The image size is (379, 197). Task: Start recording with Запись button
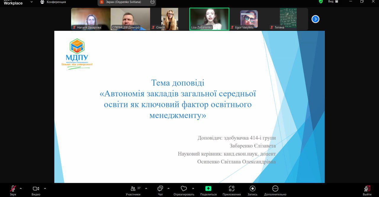[x=252, y=189]
